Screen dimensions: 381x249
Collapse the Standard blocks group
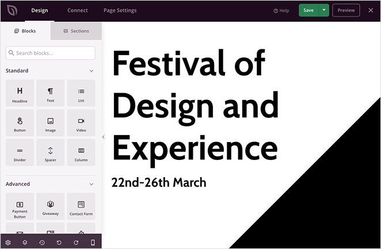pyautogui.click(x=92, y=71)
